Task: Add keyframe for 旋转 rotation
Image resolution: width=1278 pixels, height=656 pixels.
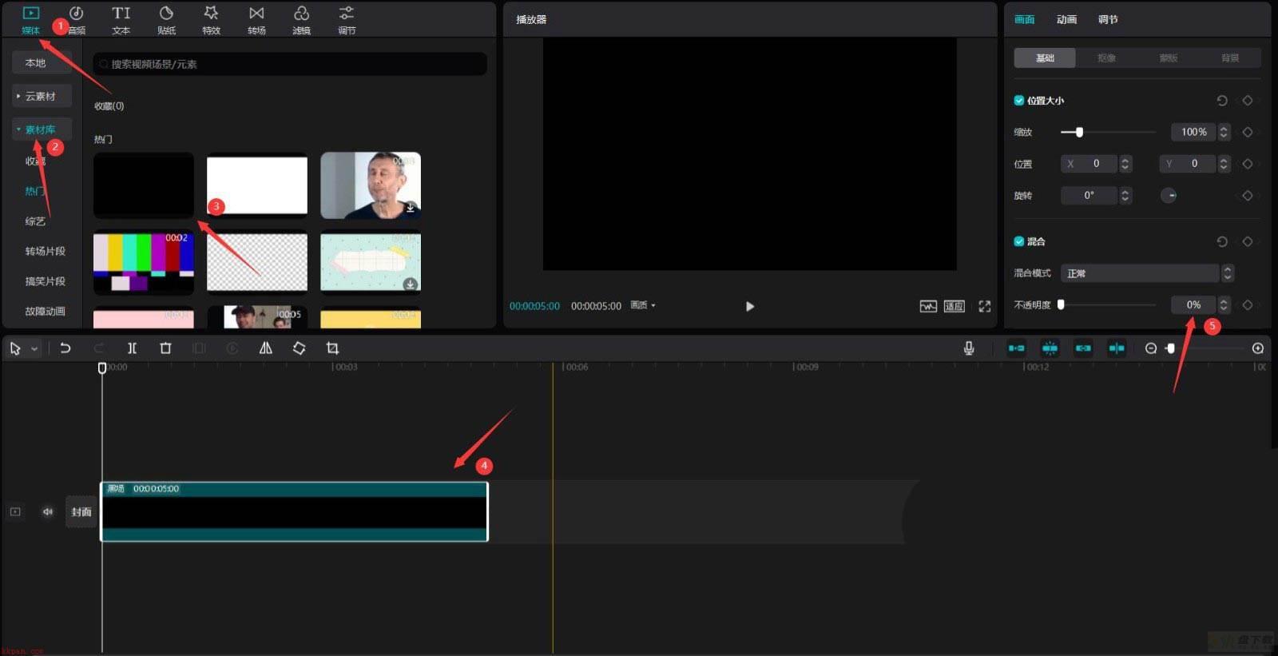Action: tap(1248, 196)
